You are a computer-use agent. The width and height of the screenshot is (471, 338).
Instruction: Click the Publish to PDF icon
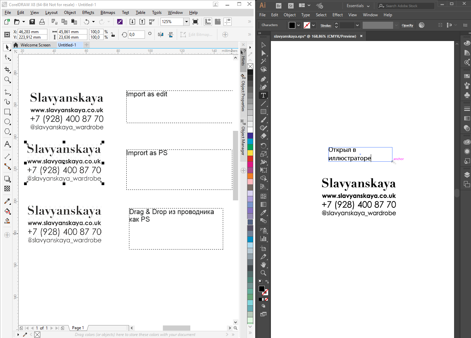pos(152,21)
